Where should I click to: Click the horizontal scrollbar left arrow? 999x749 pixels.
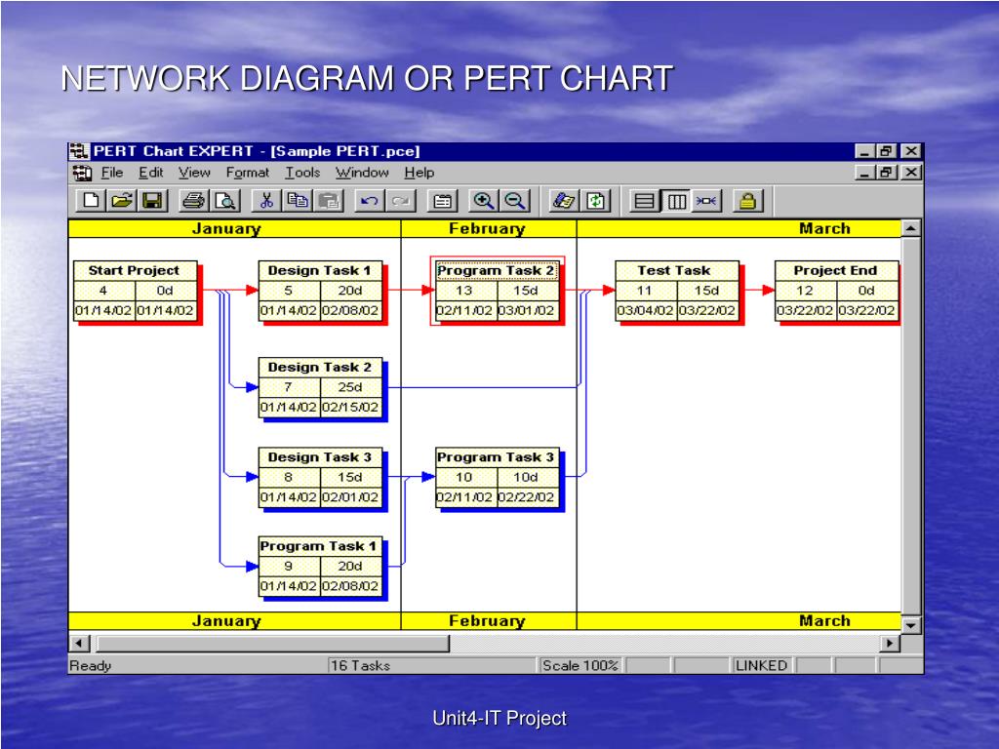tap(79, 644)
